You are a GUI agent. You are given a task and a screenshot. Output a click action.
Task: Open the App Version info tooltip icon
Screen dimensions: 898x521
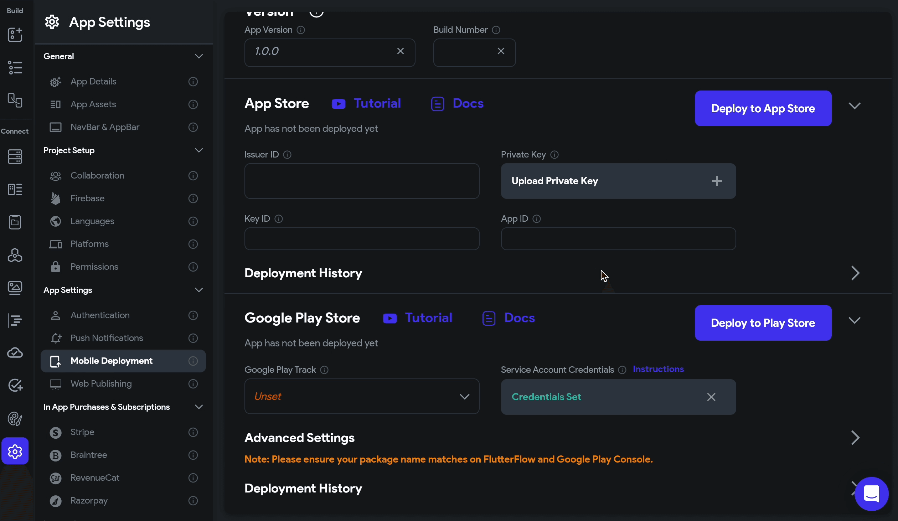300,30
